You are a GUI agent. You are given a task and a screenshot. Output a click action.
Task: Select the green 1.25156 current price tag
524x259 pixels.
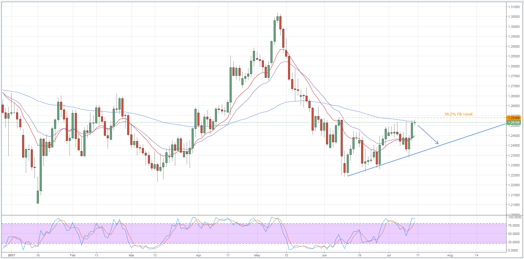tap(514, 122)
